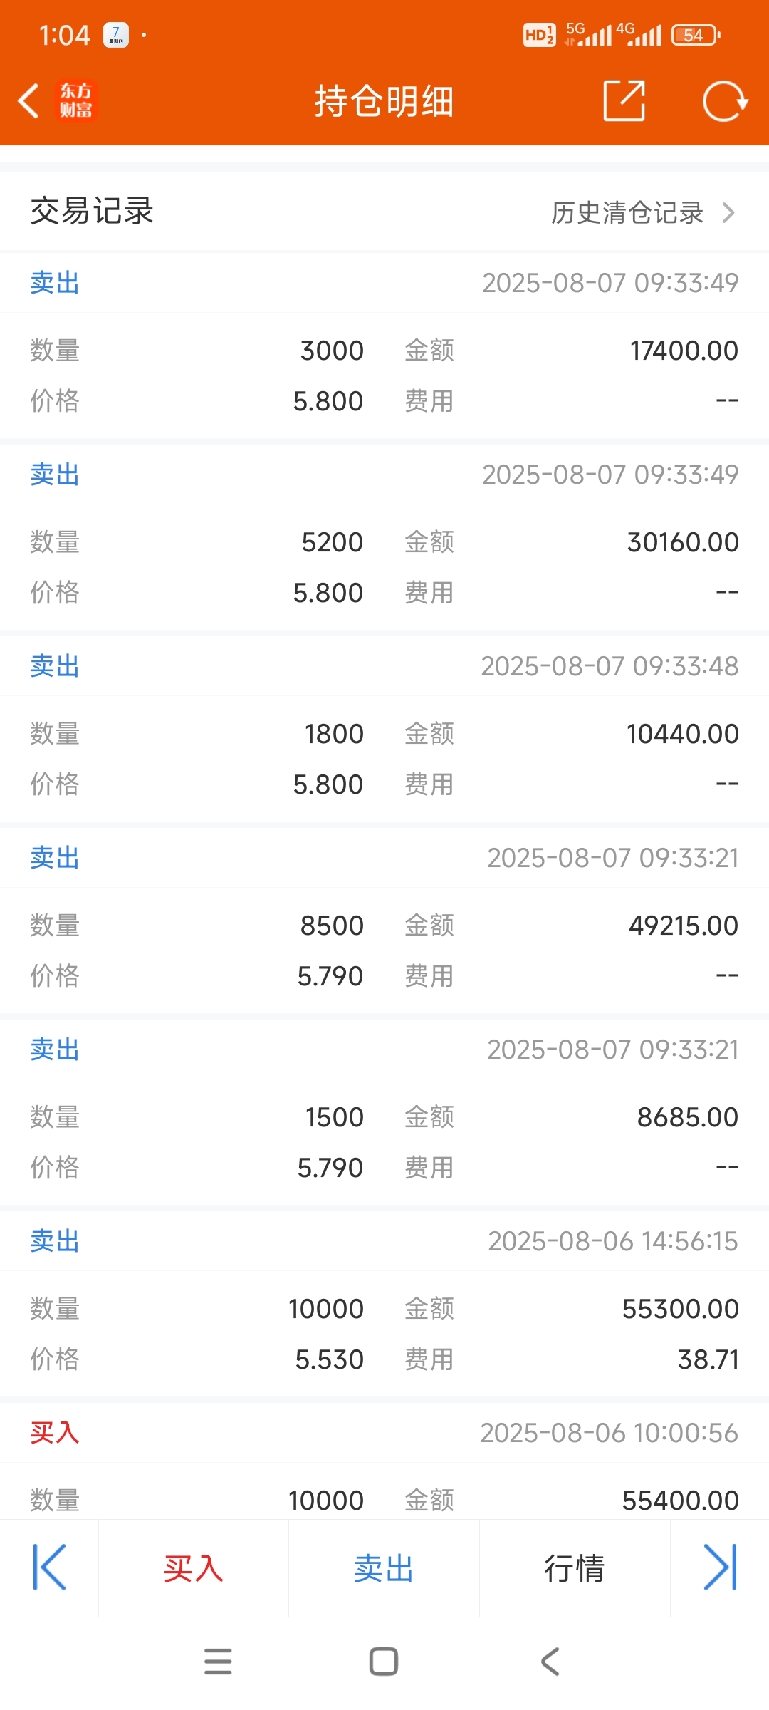Open the notification icon in status bar

click(116, 35)
